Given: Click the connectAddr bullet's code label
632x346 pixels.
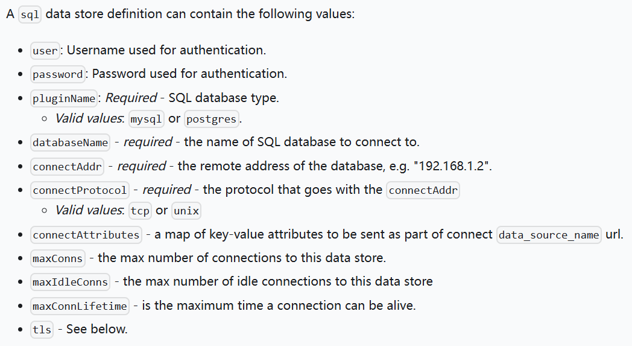Looking at the screenshot, I should coord(68,167).
